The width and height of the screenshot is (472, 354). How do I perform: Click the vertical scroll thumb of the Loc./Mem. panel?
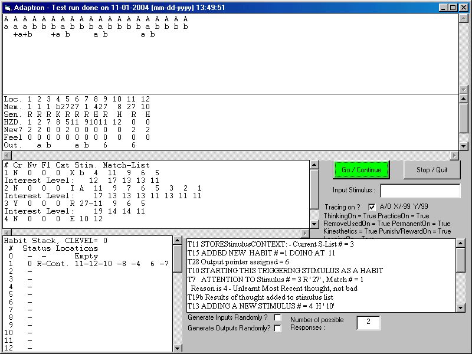click(x=463, y=117)
